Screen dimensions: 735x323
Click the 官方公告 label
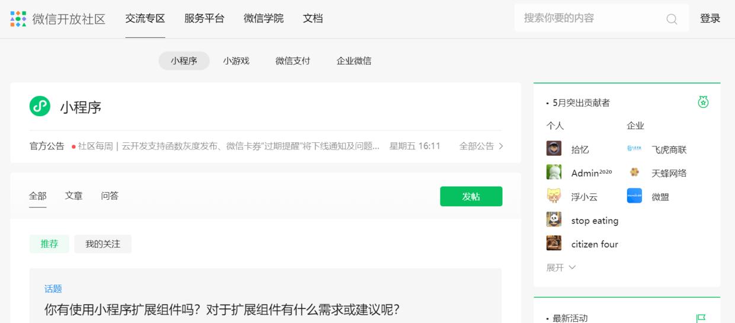click(47, 146)
